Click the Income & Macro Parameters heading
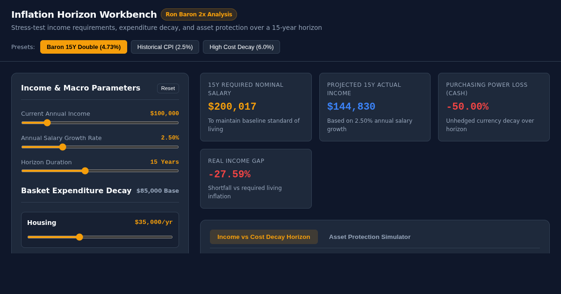 [x=80, y=88]
